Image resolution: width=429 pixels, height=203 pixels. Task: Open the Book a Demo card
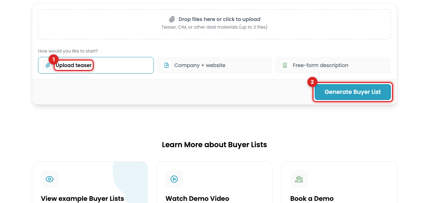339,182
